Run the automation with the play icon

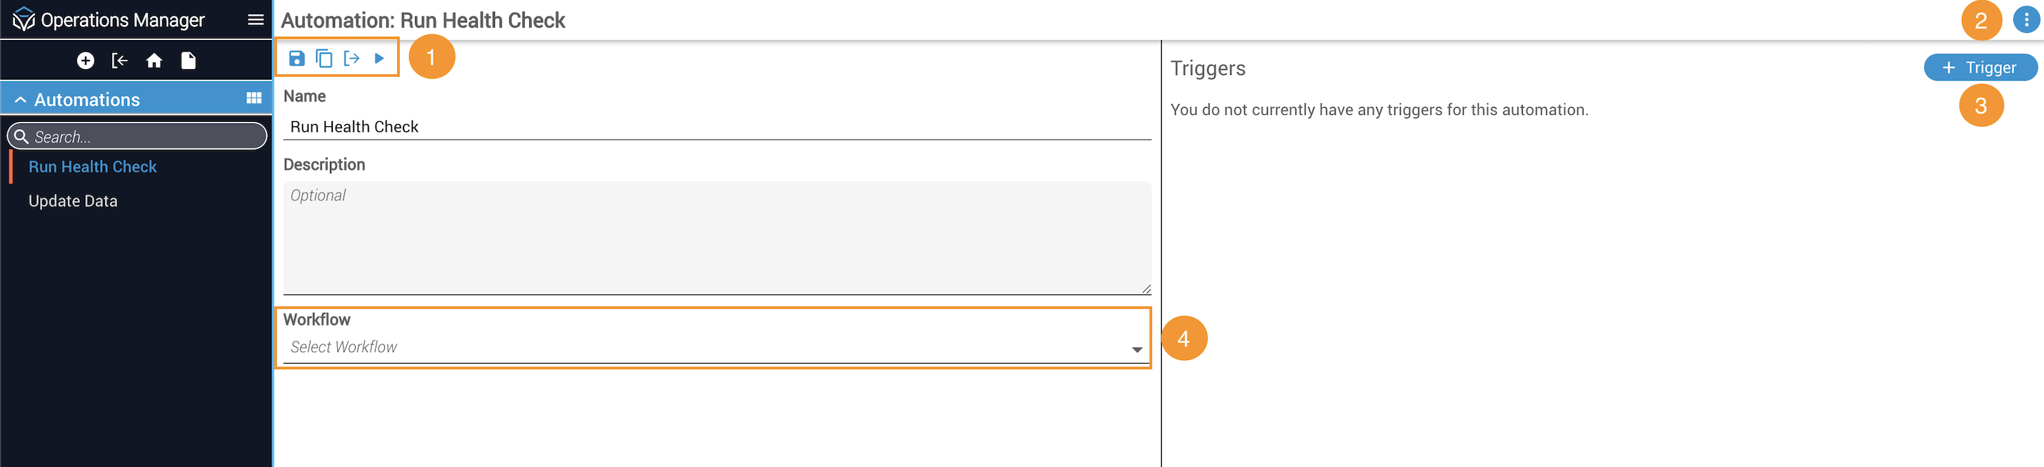(379, 58)
